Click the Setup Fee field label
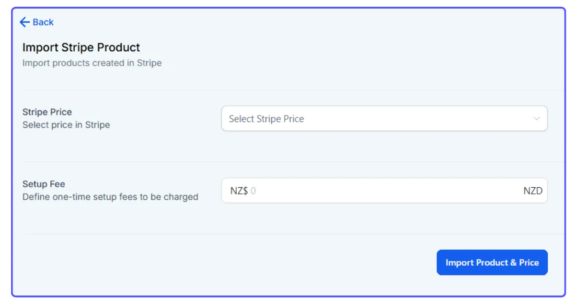The height and width of the screenshot is (307, 575). click(x=44, y=184)
